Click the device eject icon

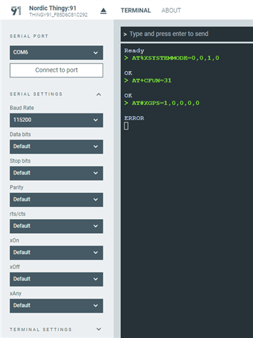pyautogui.click(x=103, y=11)
